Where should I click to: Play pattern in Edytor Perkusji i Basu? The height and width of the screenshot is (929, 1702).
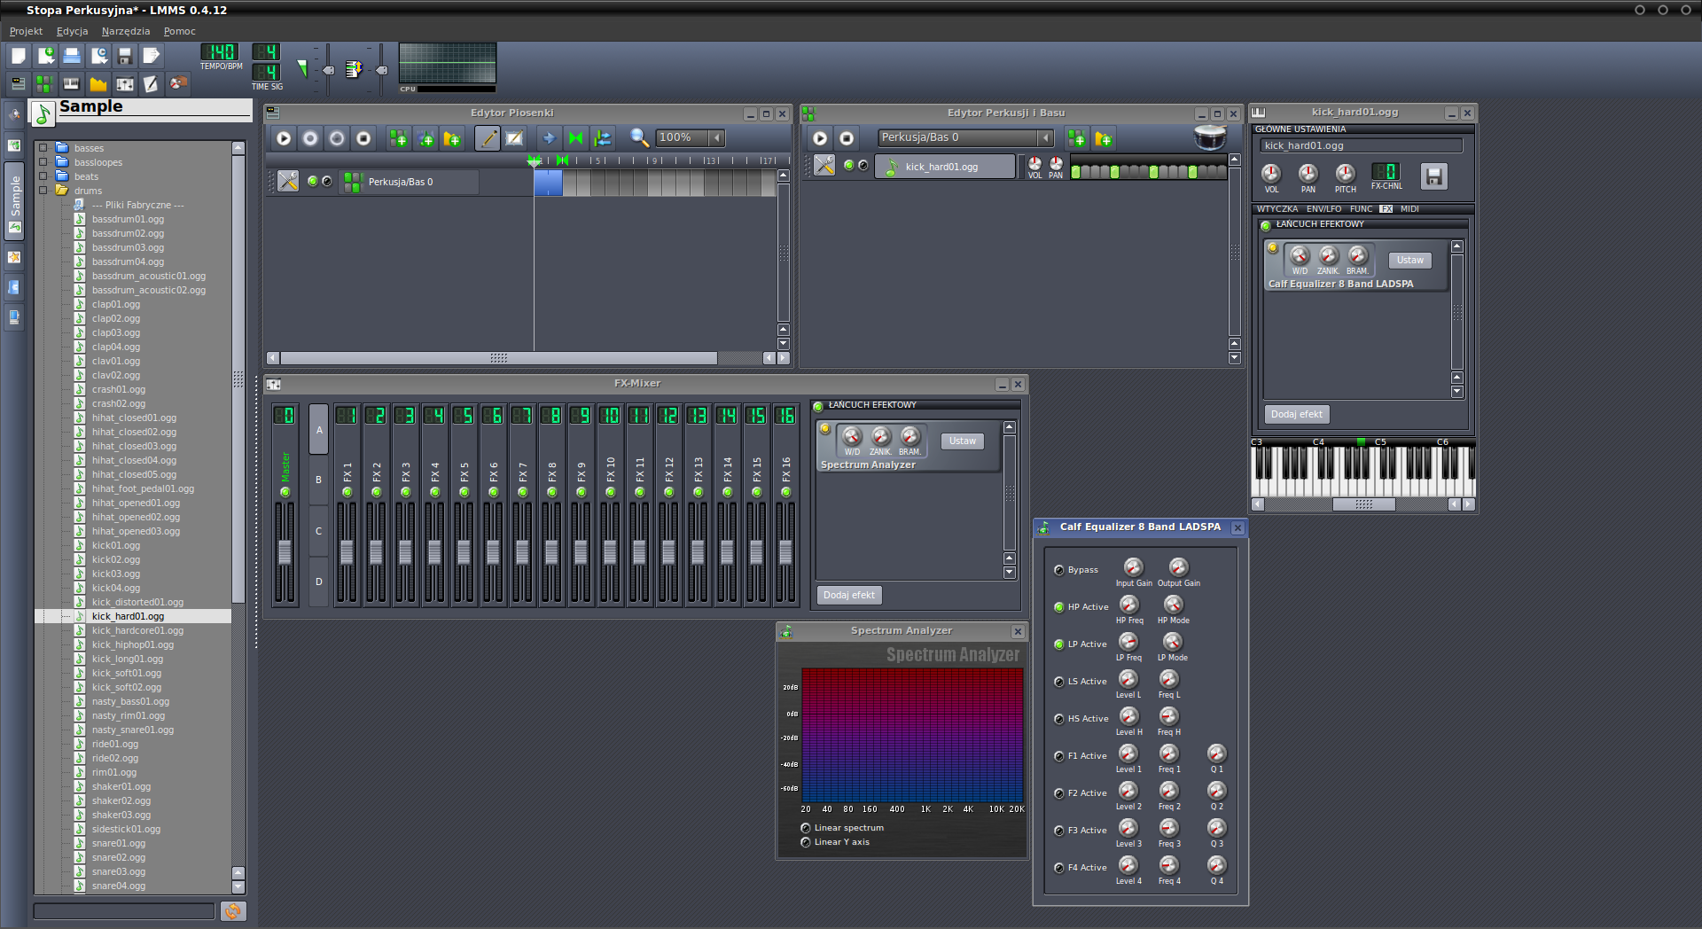(820, 138)
